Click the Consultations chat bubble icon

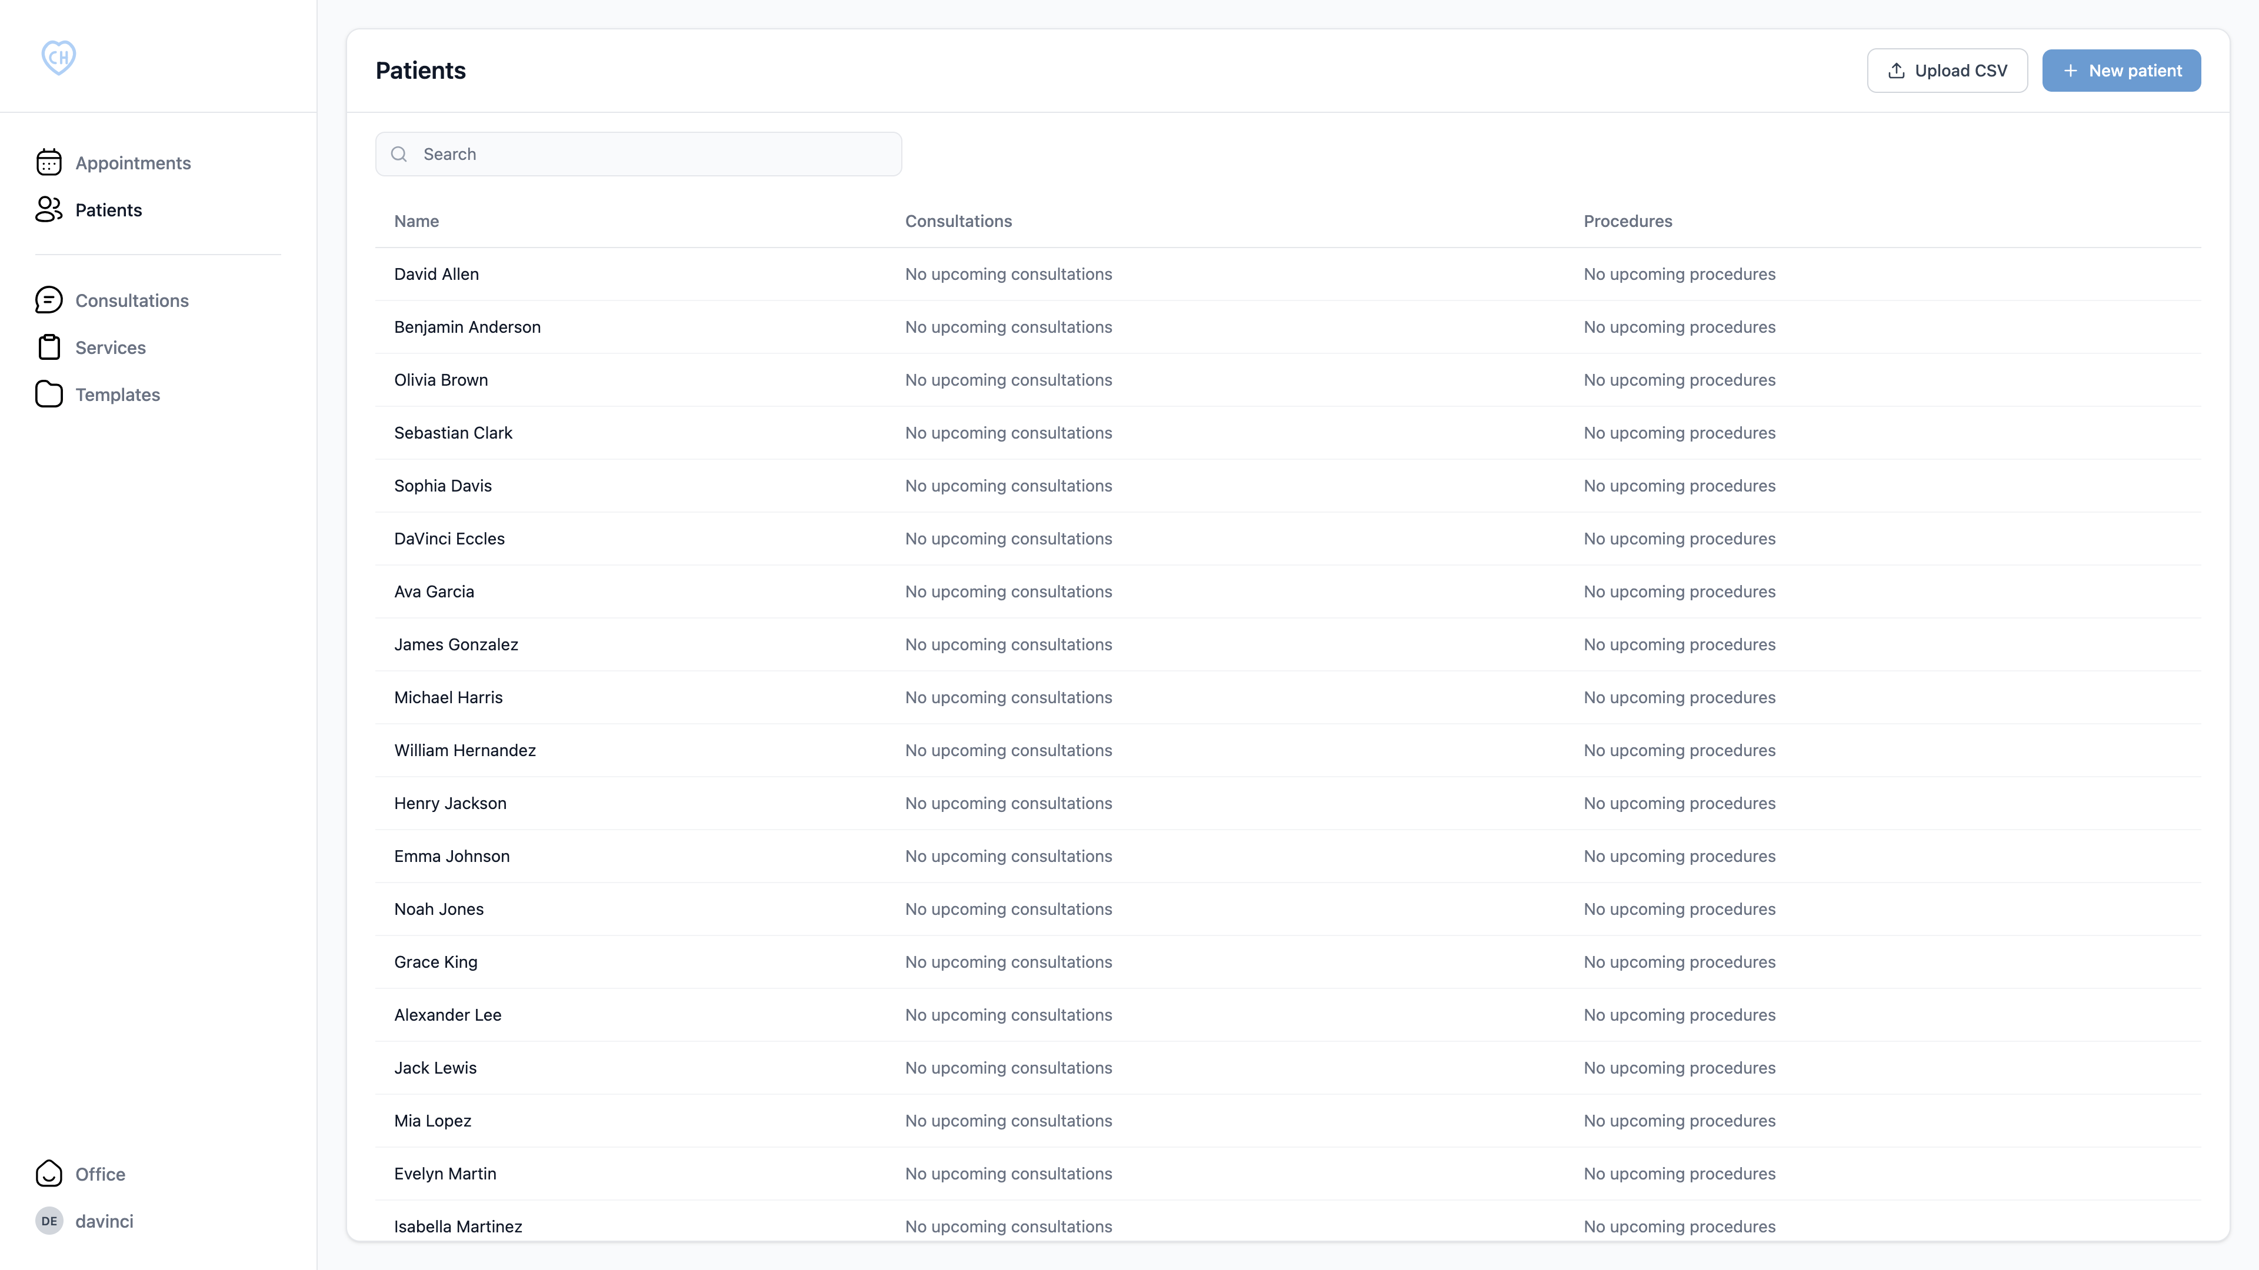(49, 300)
